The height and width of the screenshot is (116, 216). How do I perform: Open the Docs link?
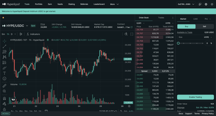[181, 114]
